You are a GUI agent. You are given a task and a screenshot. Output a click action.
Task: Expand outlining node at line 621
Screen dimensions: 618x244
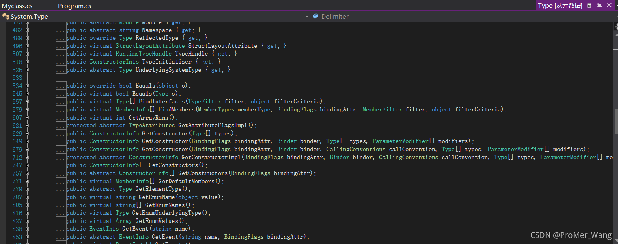point(27,125)
